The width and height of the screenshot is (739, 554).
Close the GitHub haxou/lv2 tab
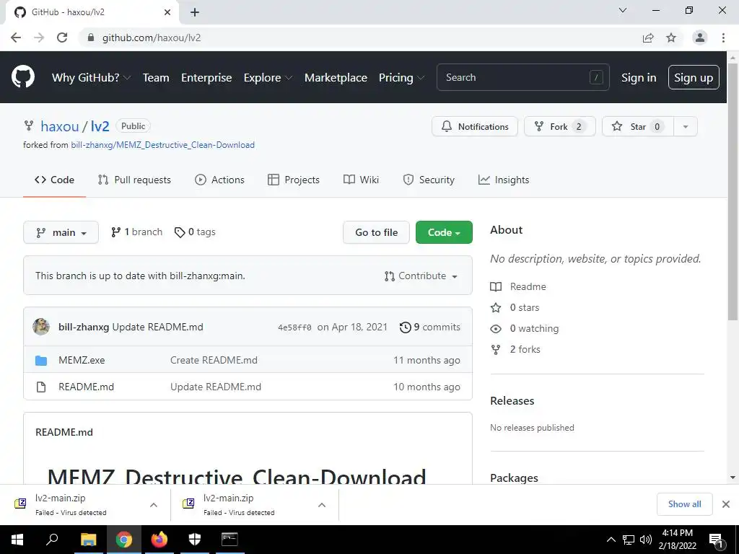(167, 12)
